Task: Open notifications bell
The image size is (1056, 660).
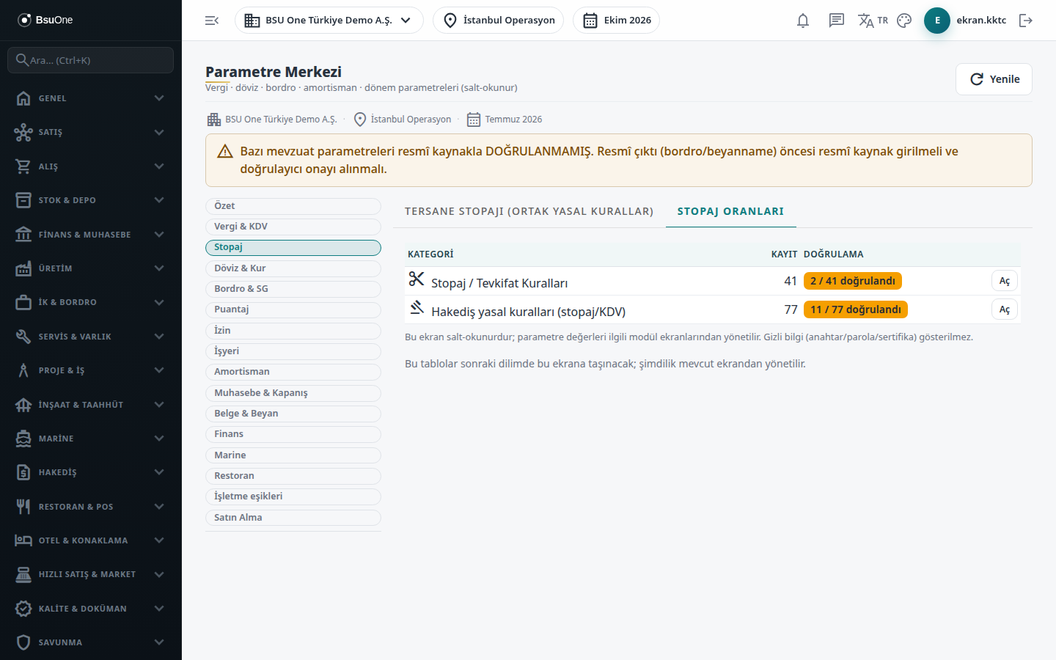Action: coord(803,21)
